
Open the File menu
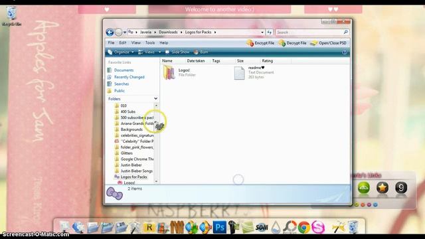click(x=111, y=42)
